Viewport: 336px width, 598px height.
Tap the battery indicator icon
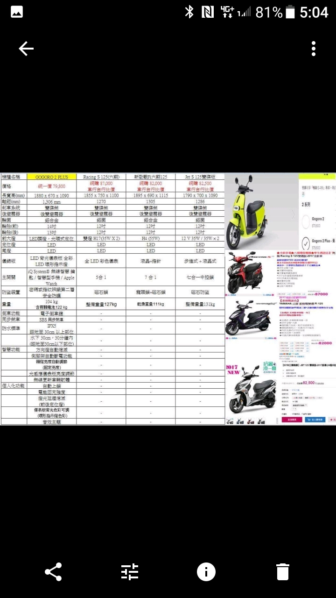pyautogui.click(x=290, y=13)
